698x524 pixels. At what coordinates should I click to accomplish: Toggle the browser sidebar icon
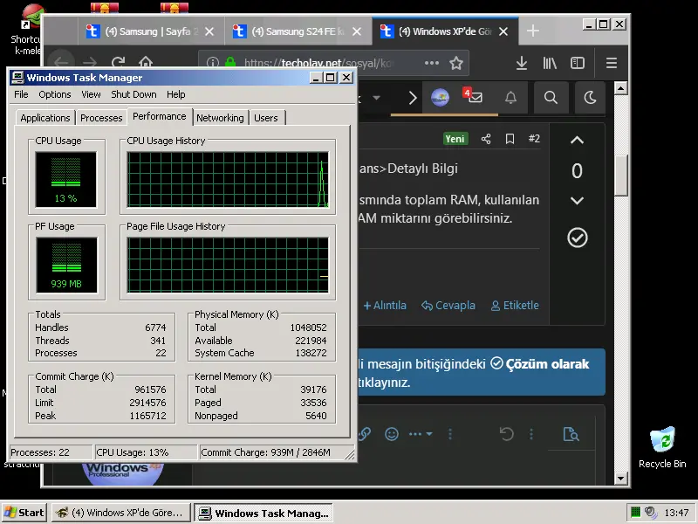578,63
